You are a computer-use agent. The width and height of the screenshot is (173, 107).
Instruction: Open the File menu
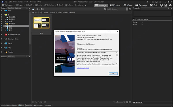6,2
